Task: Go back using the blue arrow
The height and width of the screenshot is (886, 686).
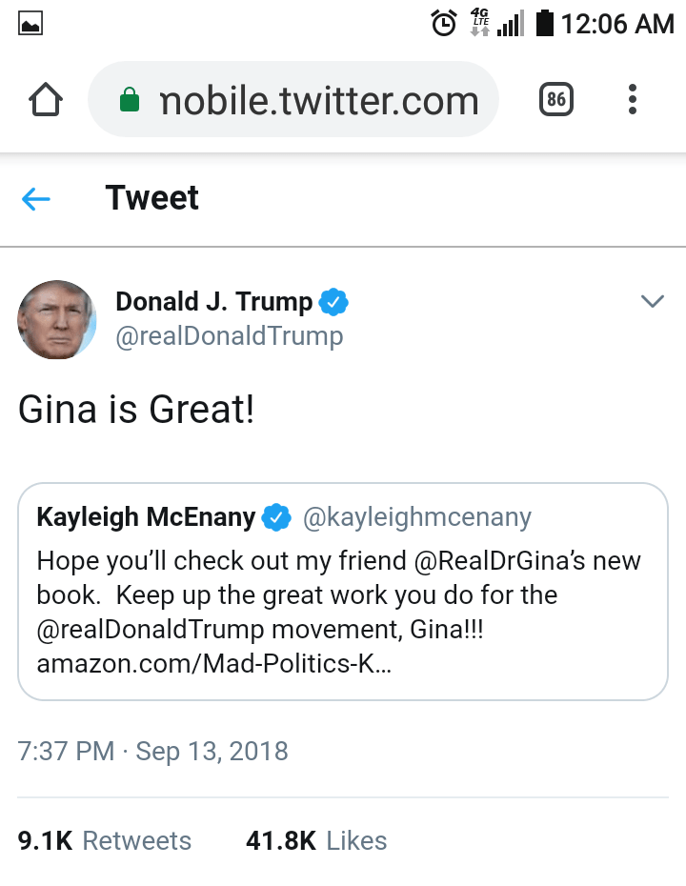Action: click(36, 198)
